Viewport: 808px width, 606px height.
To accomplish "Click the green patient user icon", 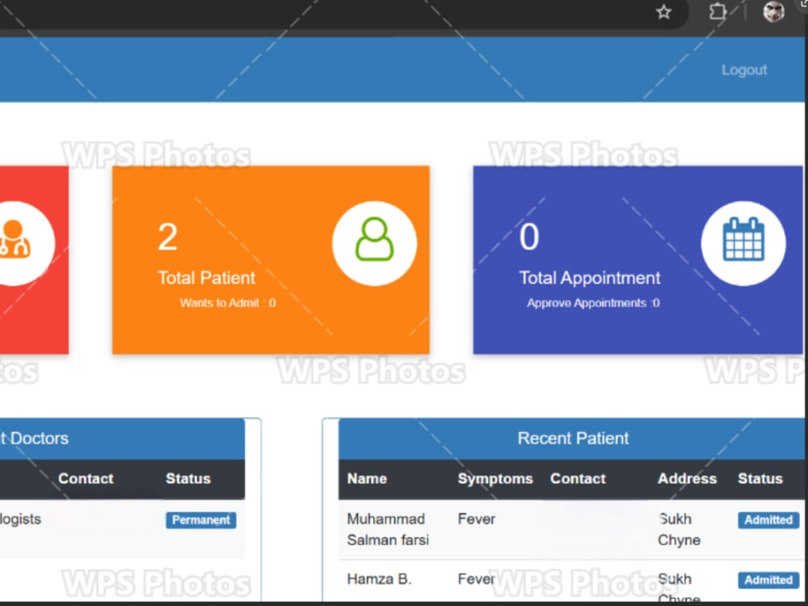I will 375,239.
